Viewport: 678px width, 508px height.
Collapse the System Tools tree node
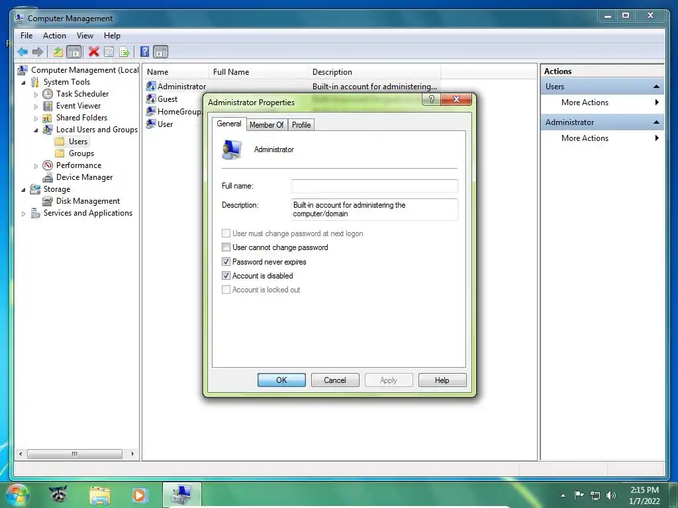click(23, 82)
